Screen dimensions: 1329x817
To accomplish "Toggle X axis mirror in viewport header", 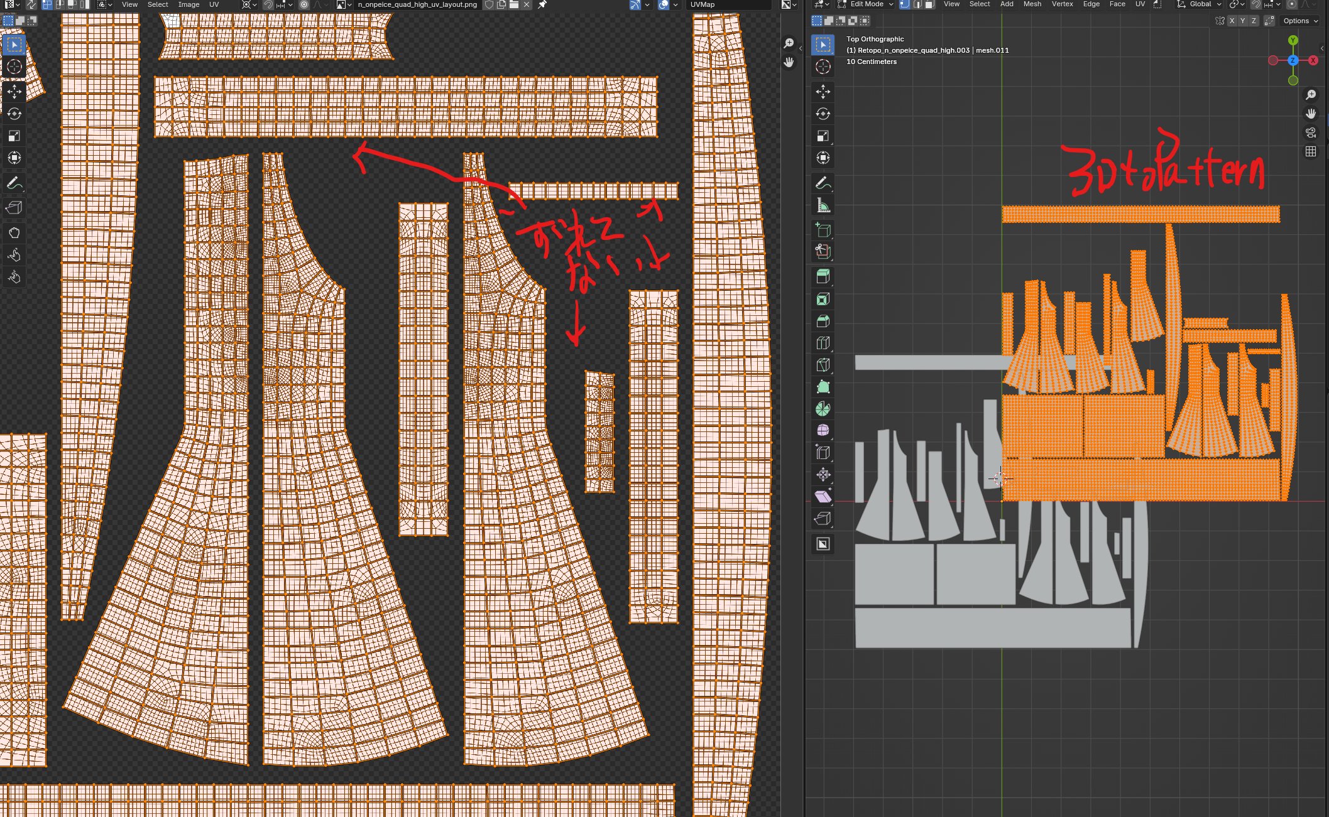I will (x=1232, y=21).
